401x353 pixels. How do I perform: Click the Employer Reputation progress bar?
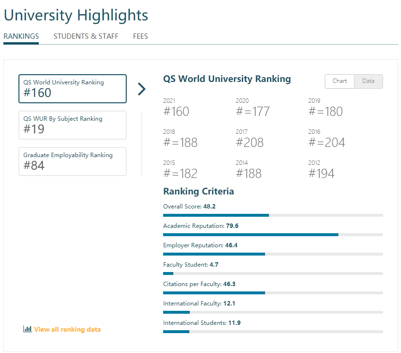pos(273,254)
